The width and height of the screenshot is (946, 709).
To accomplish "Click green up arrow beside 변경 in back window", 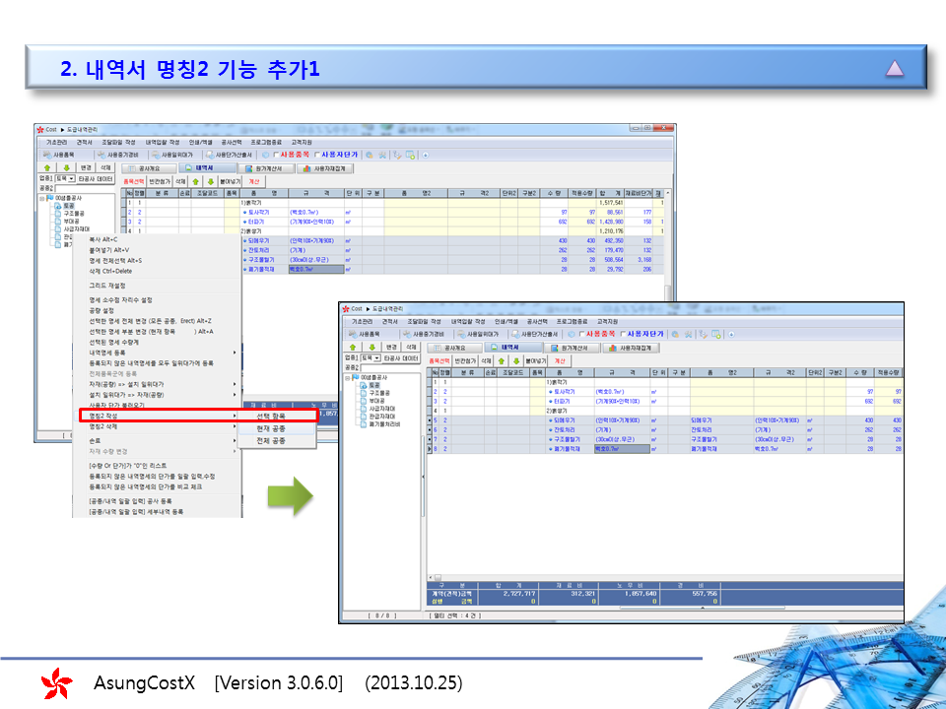I will pyautogui.click(x=47, y=167).
